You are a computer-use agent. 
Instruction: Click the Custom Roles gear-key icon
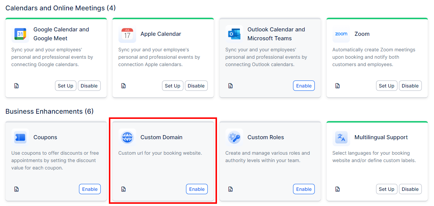[234, 137]
